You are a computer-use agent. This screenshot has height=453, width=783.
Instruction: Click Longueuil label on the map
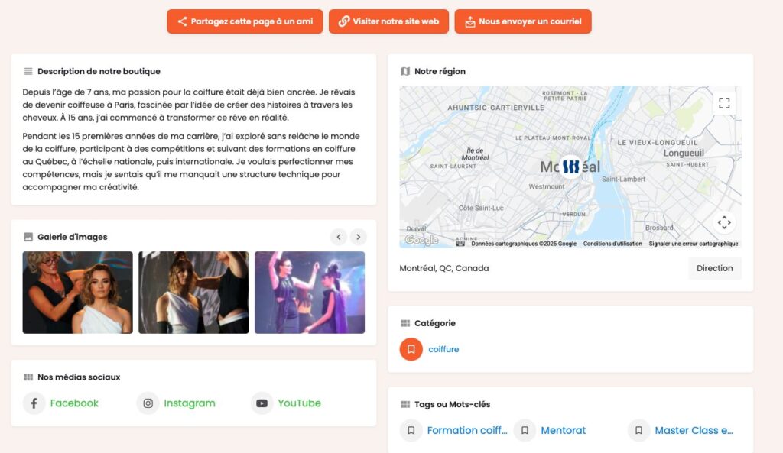(x=684, y=153)
